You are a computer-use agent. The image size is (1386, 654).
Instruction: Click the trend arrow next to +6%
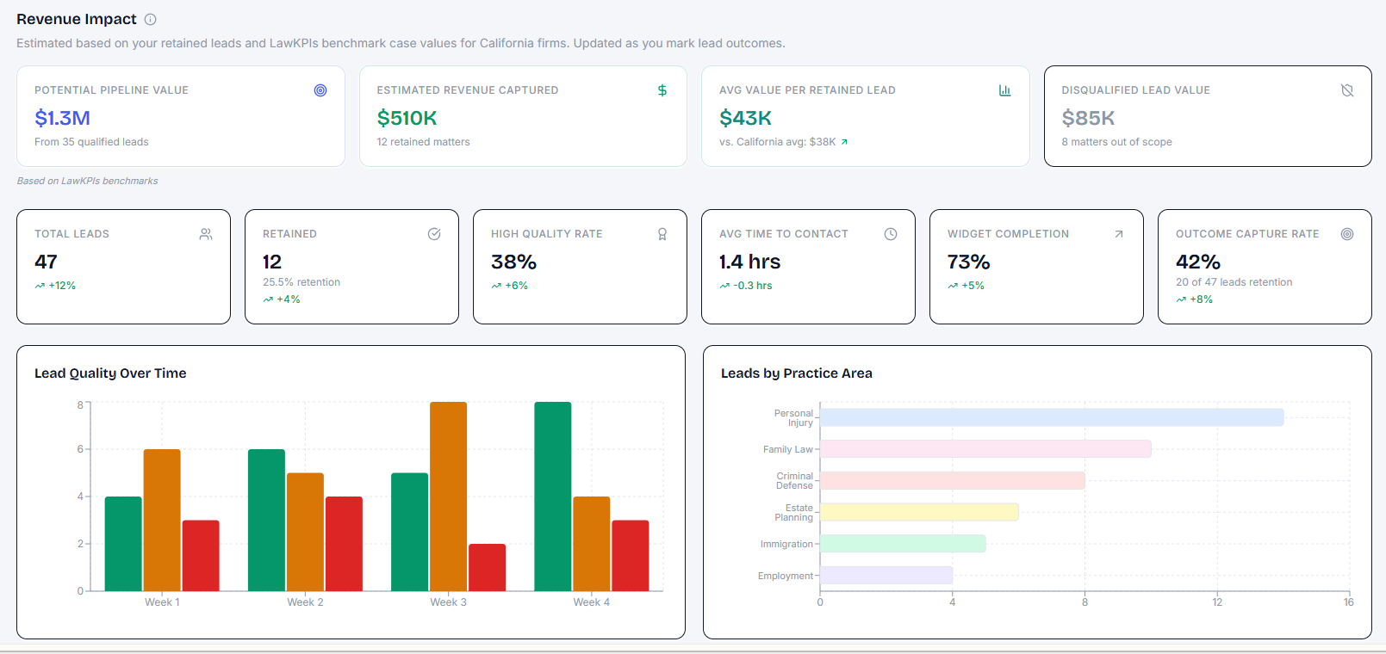496,286
